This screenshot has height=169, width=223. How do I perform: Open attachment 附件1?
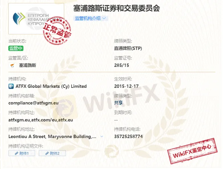(22, 153)
